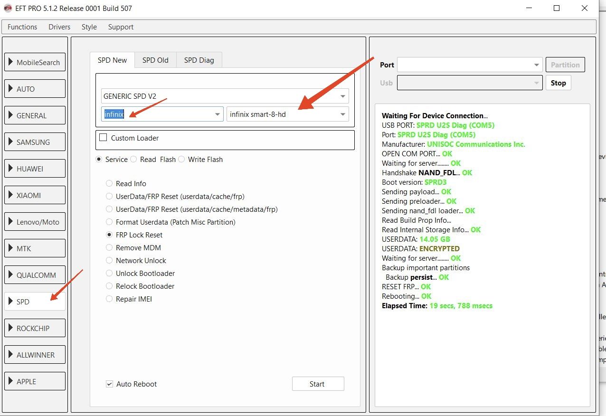This screenshot has width=606, height=416.
Task: Click the Handshake NAND_FDL log line
Action: tap(427, 173)
